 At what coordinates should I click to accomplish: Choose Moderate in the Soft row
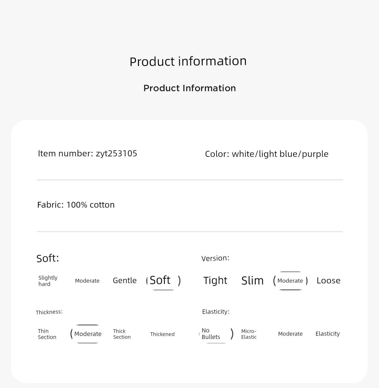tap(87, 281)
